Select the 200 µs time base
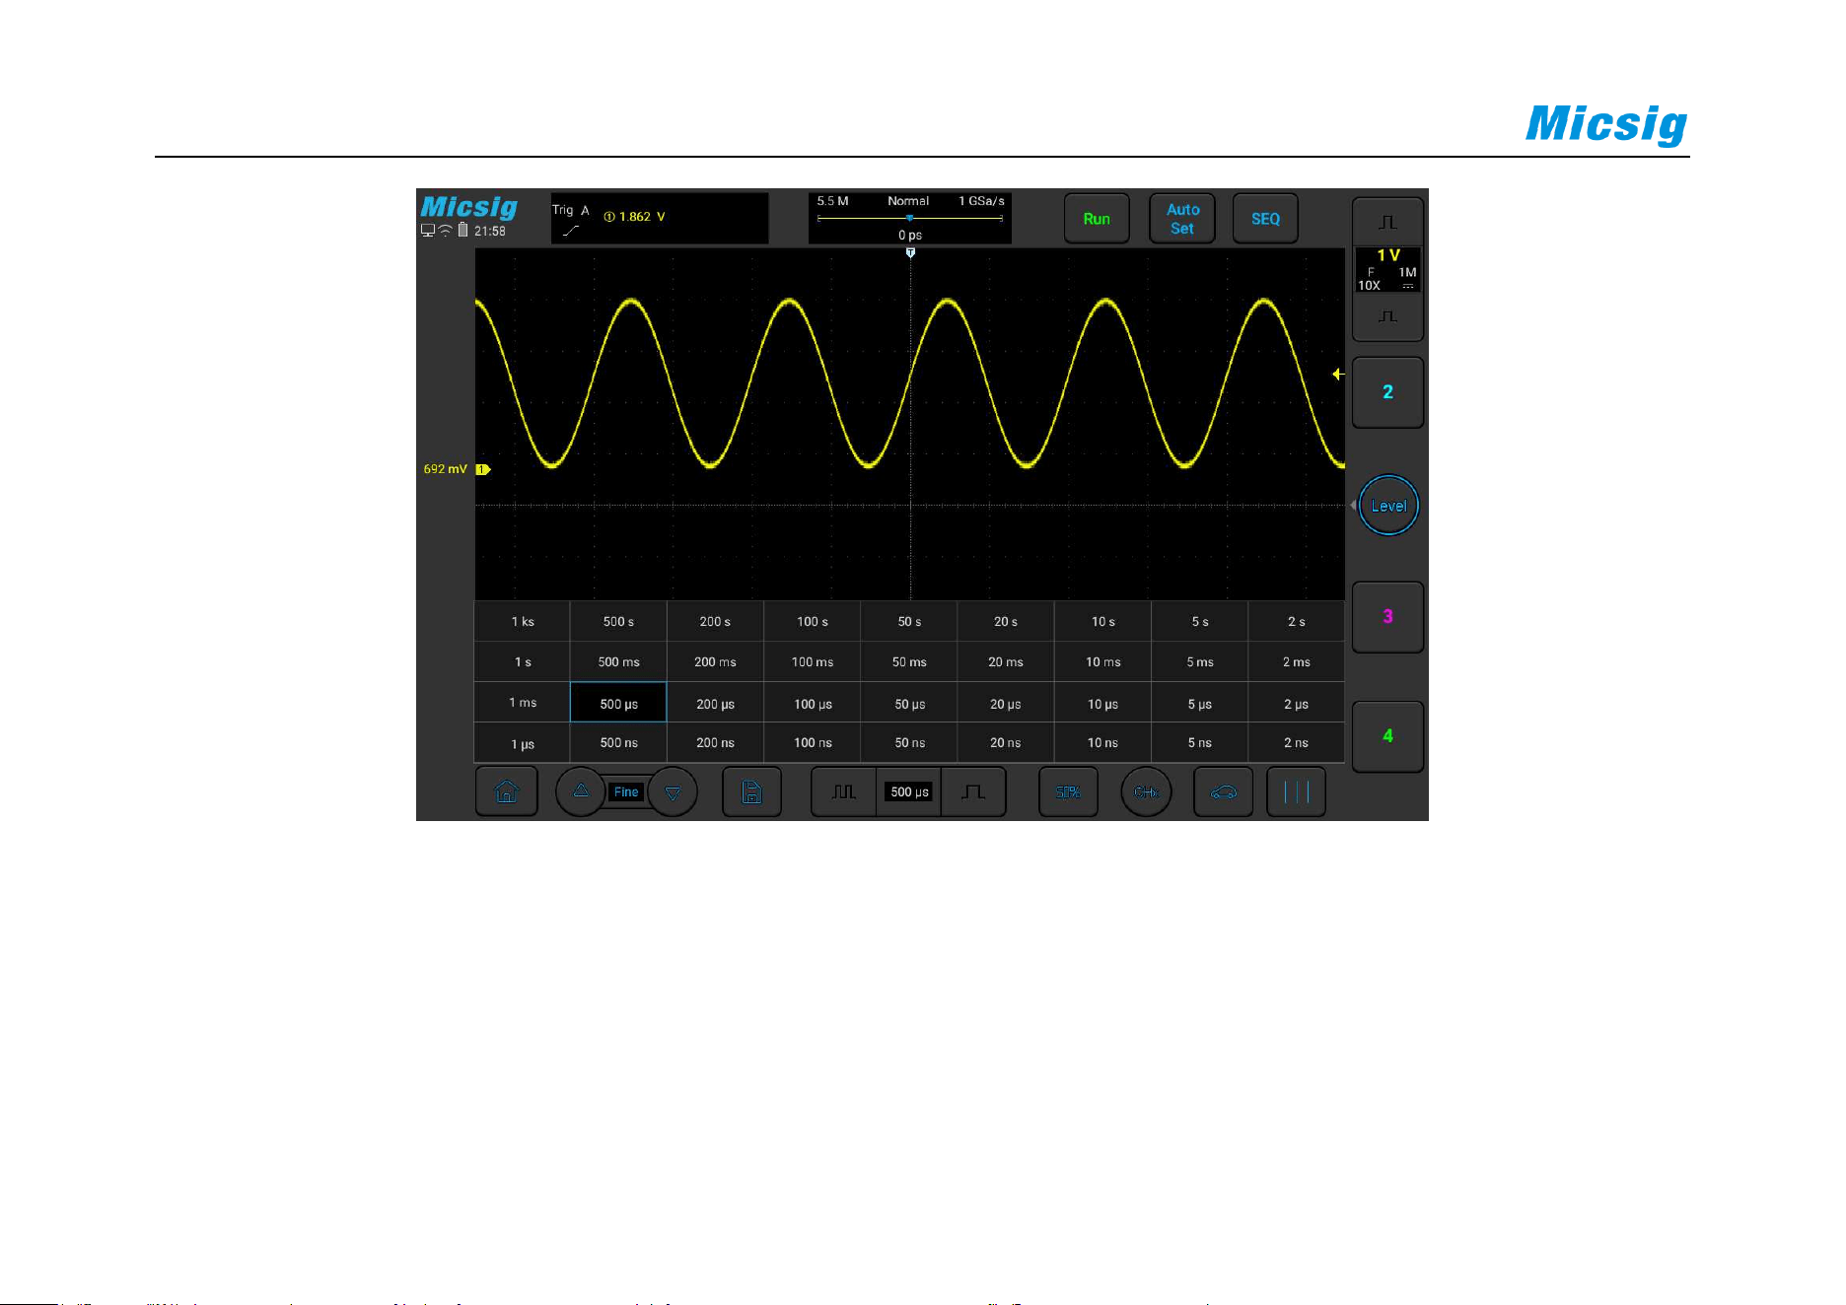The image size is (1846, 1305). (x=715, y=704)
